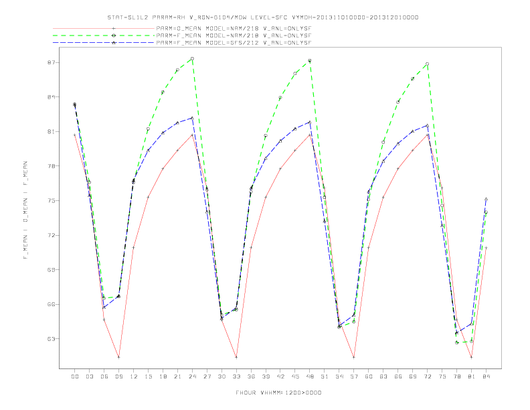Click x-axis tick label 63
Viewport: 530px width, 410px height.
(x=383, y=377)
